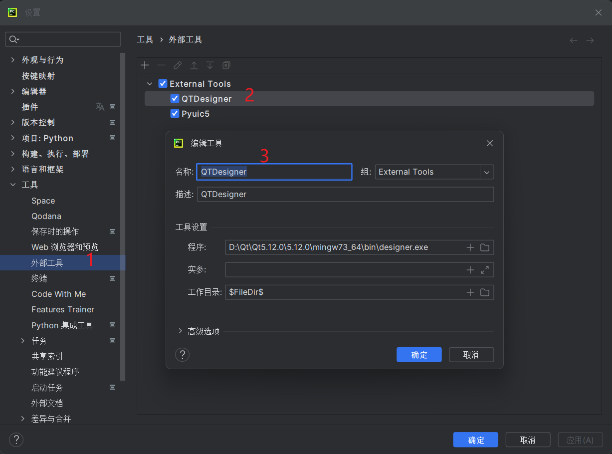Open the 组 External Tools dropdown

click(487, 172)
